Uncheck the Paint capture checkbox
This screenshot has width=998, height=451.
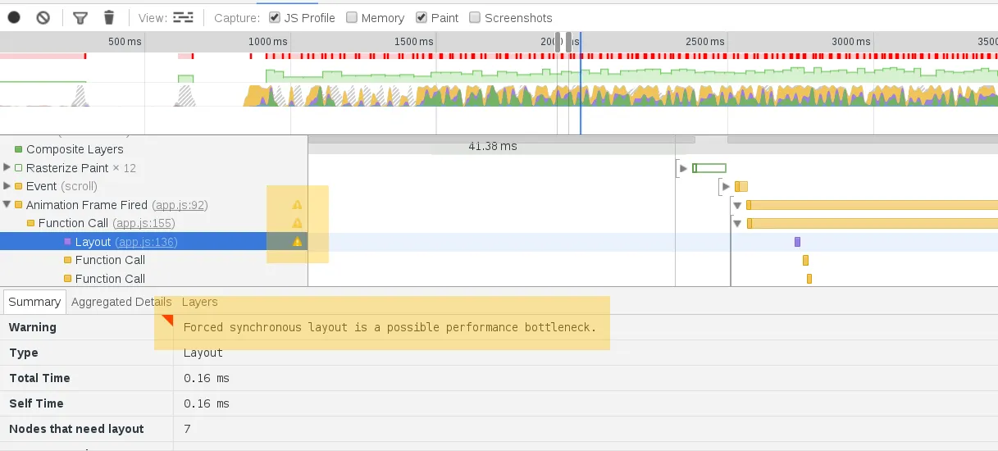[422, 17]
